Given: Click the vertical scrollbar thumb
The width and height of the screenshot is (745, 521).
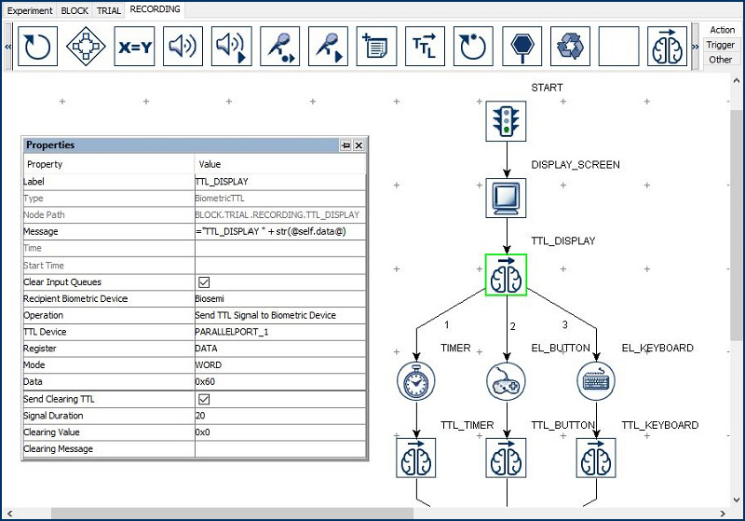Looking at the screenshot, I should pyautogui.click(x=736, y=225).
